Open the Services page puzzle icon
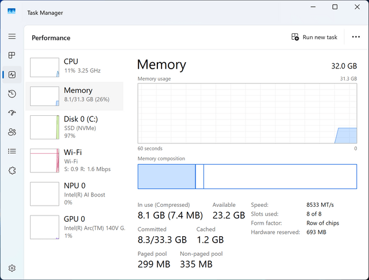Image resolution: width=369 pixels, height=280 pixels. point(12,171)
